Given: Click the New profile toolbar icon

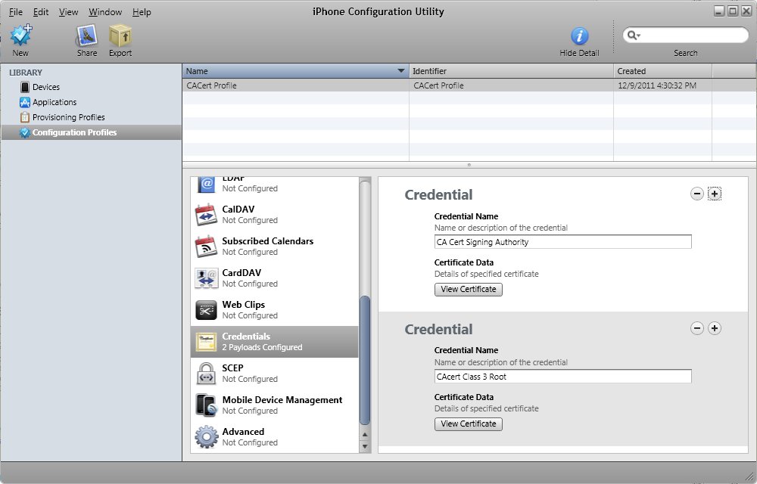Looking at the screenshot, I should point(20,36).
